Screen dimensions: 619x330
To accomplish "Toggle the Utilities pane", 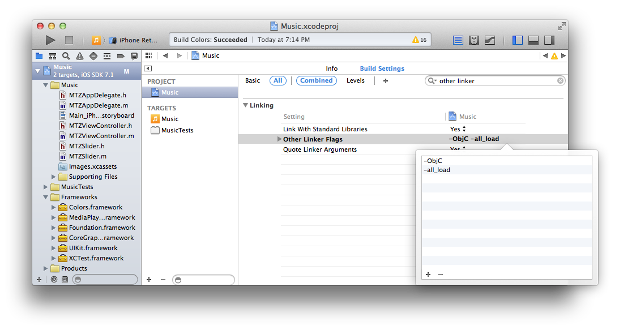I will [549, 40].
